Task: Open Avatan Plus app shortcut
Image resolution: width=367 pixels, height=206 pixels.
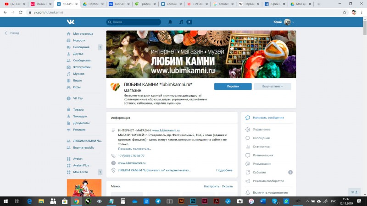Action: click(x=81, y=165)
